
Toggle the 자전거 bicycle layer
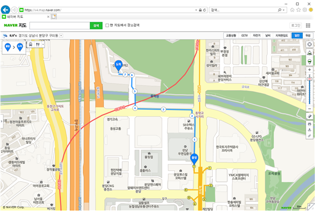click(257, 36)
